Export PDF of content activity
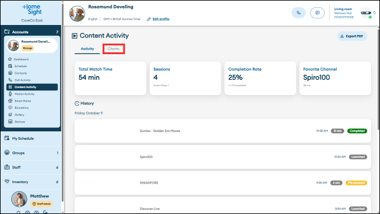 tap(352, 36)
